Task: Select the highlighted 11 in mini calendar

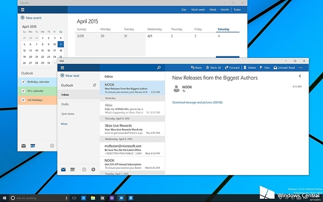Action: pyautogui.click(x=60, y=44)
